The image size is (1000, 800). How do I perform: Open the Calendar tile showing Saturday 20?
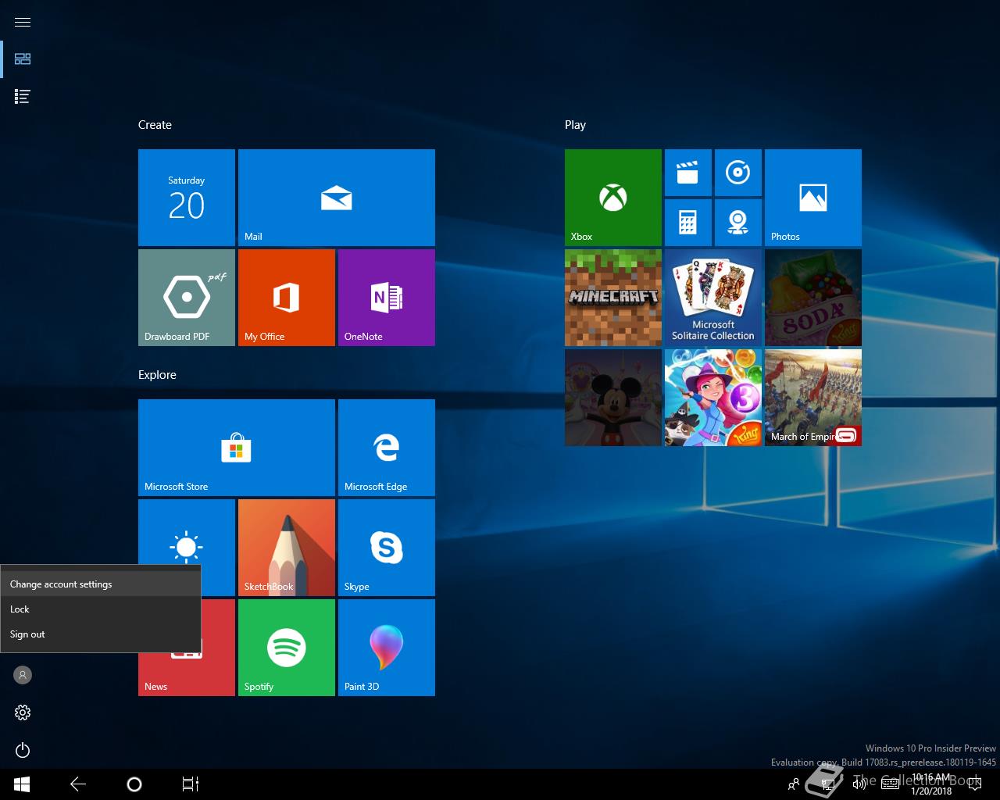pyautogui.click(x=187, y=198)
